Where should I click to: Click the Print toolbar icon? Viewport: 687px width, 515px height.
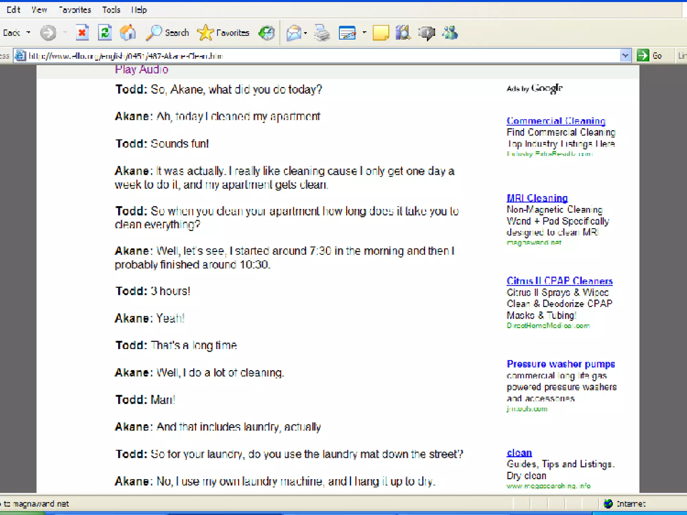point(322,33)
